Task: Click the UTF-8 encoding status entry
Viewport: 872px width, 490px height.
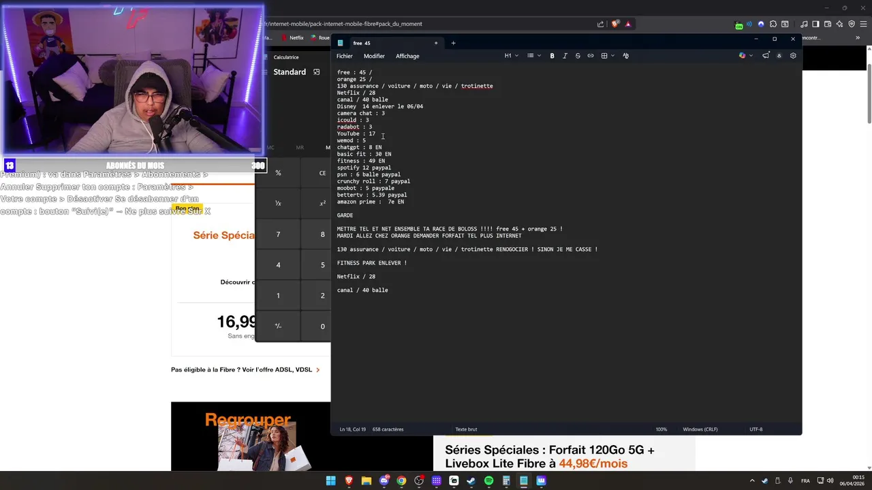Action: [756, 429]
